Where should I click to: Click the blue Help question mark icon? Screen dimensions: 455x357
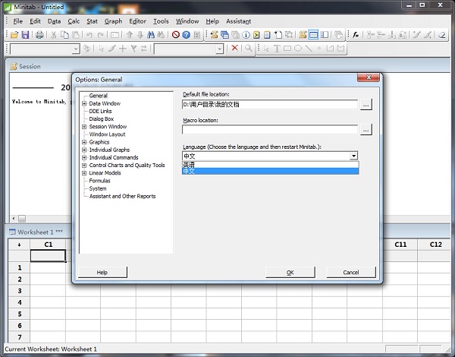pyautogui.click(x=187, y=35)
